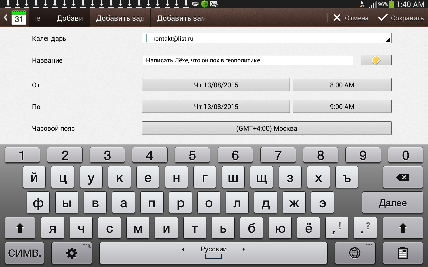Tap the ф letter key
This screenshot has height=267, width=428.
point(38,203)
